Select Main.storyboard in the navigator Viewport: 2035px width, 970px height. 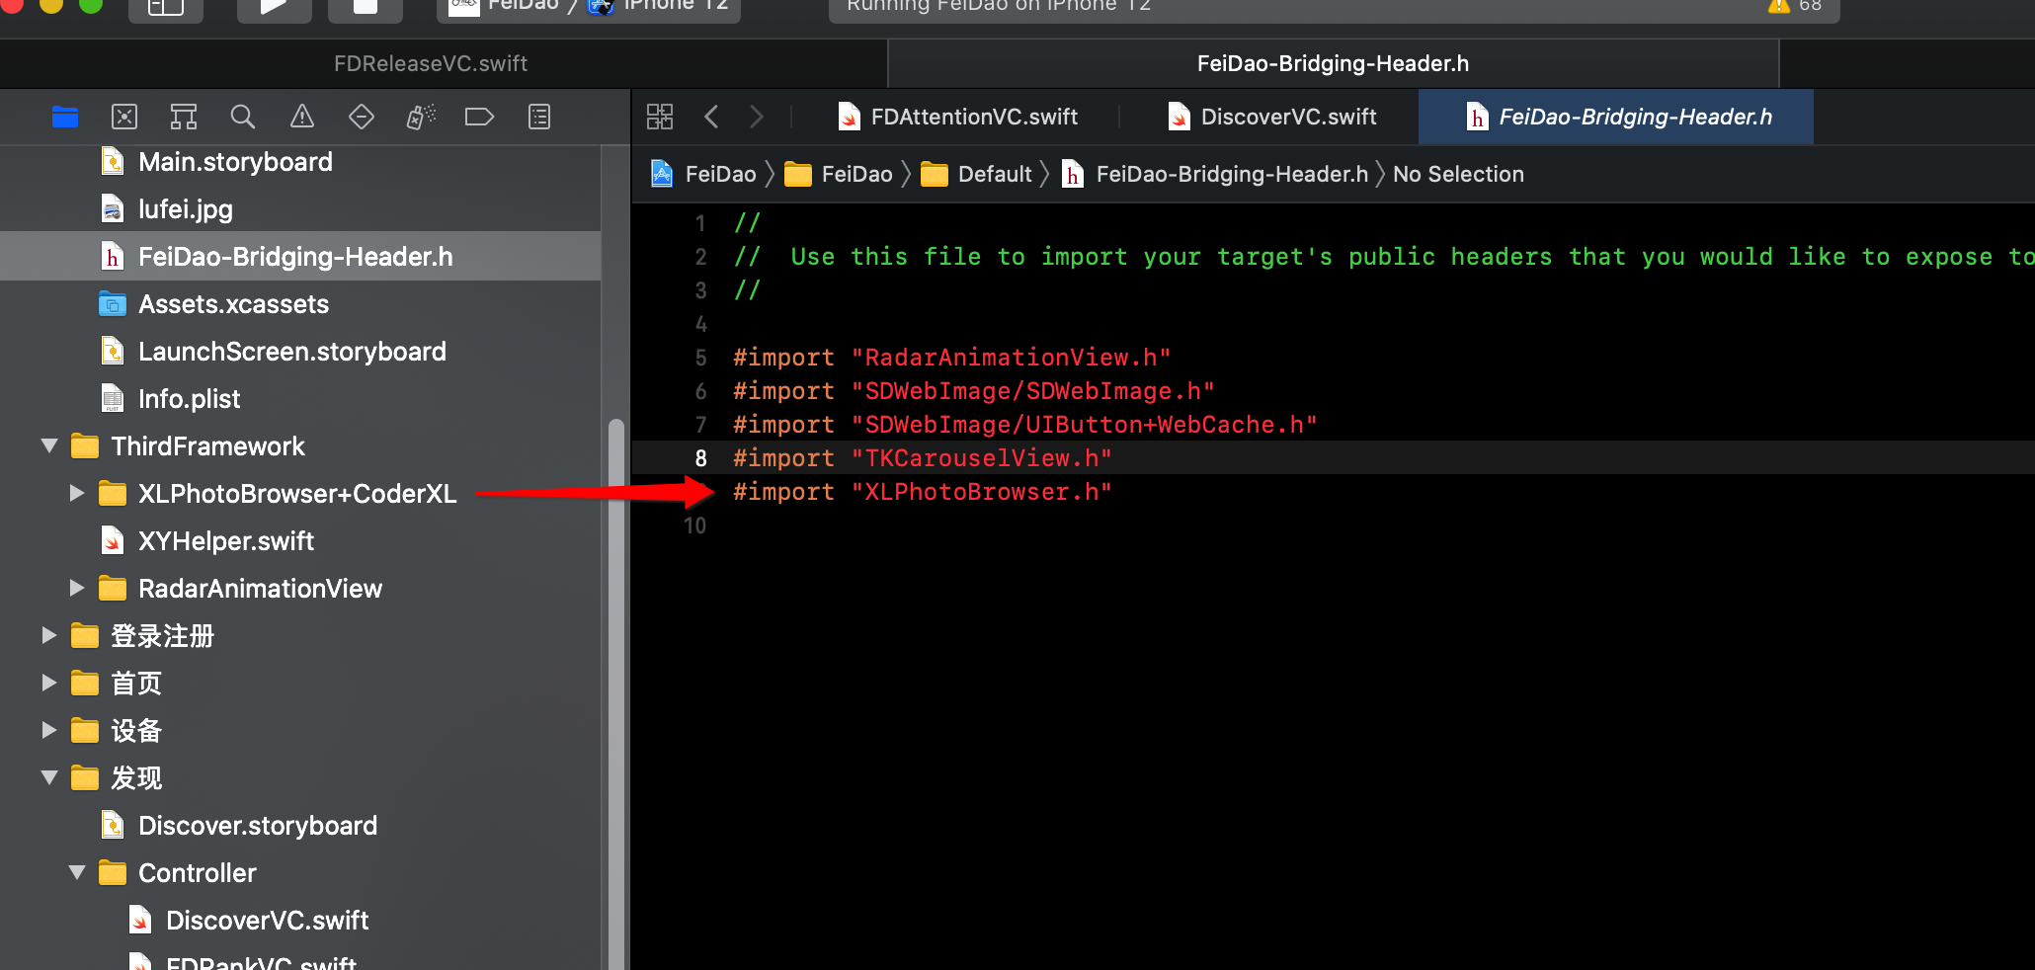pyautogui.click(x=300, y=162)
